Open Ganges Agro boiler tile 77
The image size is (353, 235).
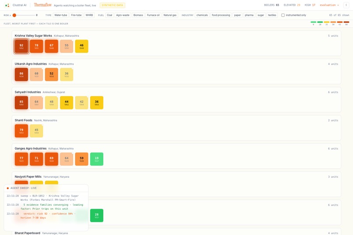21,159
